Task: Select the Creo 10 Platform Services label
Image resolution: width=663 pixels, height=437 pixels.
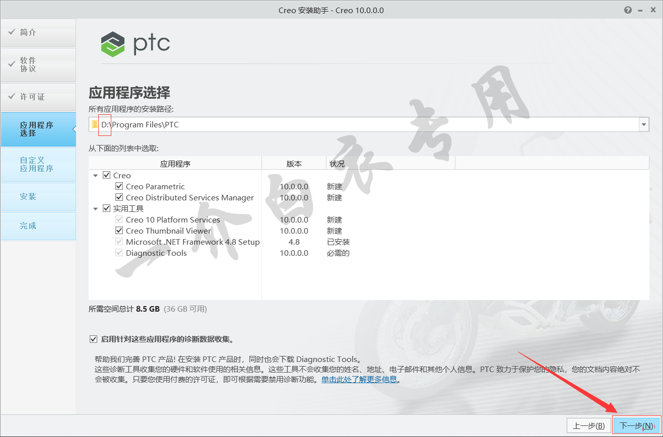Action: [x=173, y=220]
